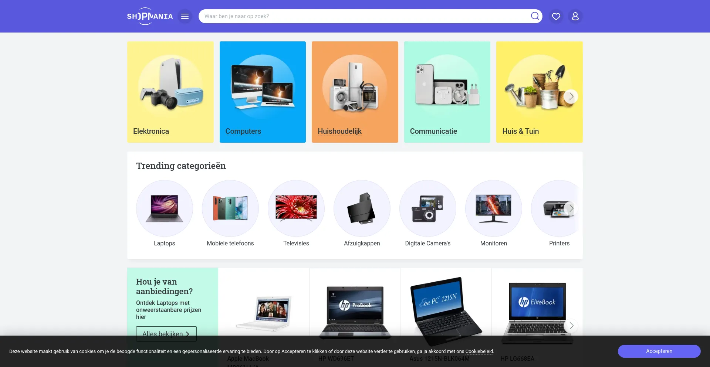Select the Laptops trending category icon
The image size is (710, 367).
[x=165, y=208]
